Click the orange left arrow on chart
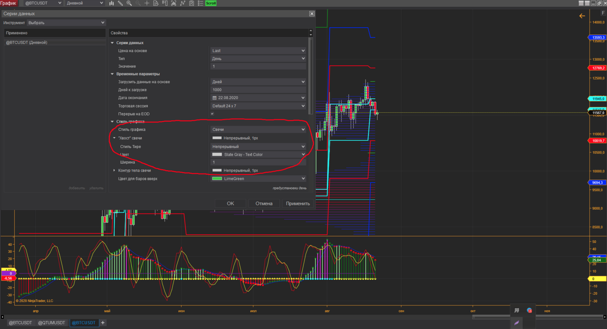607x329 pixels. (582, 16)
